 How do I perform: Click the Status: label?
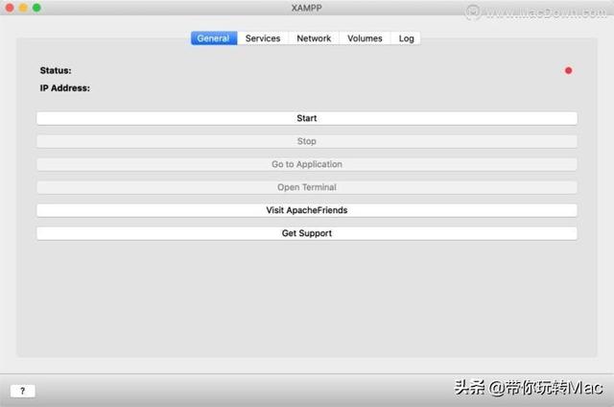click(56, 70)
